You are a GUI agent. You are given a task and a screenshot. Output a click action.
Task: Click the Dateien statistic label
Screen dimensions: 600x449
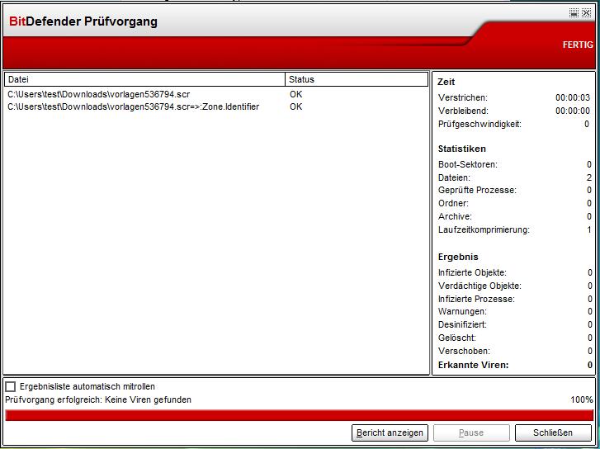[x=454, y=177]
